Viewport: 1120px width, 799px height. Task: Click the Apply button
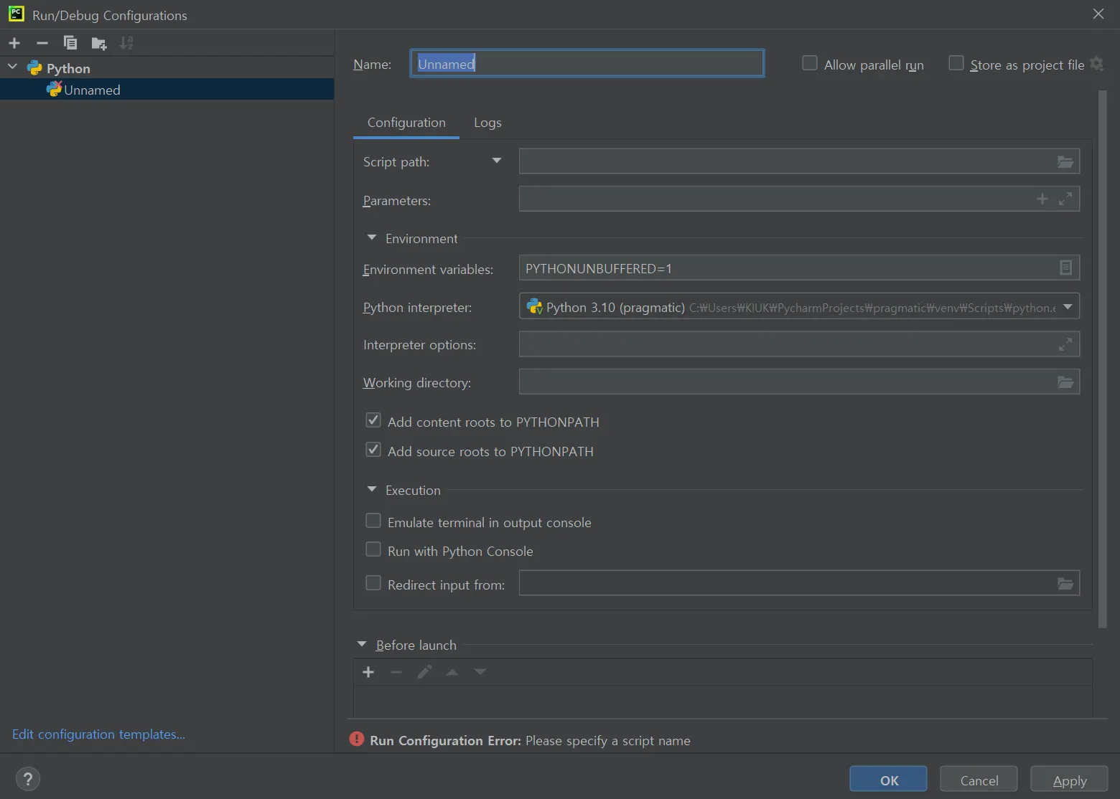point(1069,780)
